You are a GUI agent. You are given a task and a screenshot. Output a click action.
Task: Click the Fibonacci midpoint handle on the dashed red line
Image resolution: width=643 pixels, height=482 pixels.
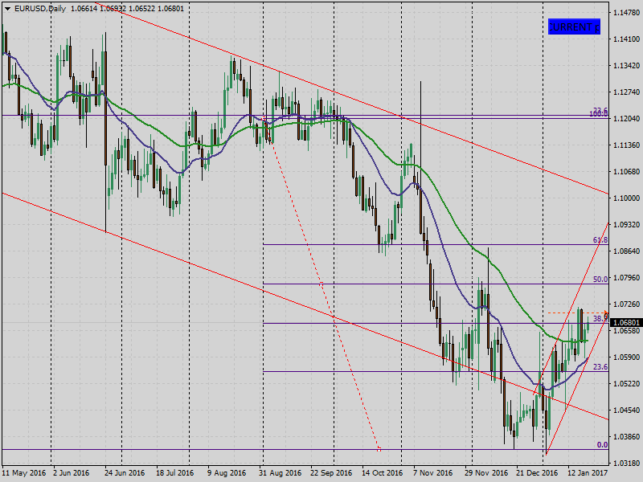[x=321, y=284]
